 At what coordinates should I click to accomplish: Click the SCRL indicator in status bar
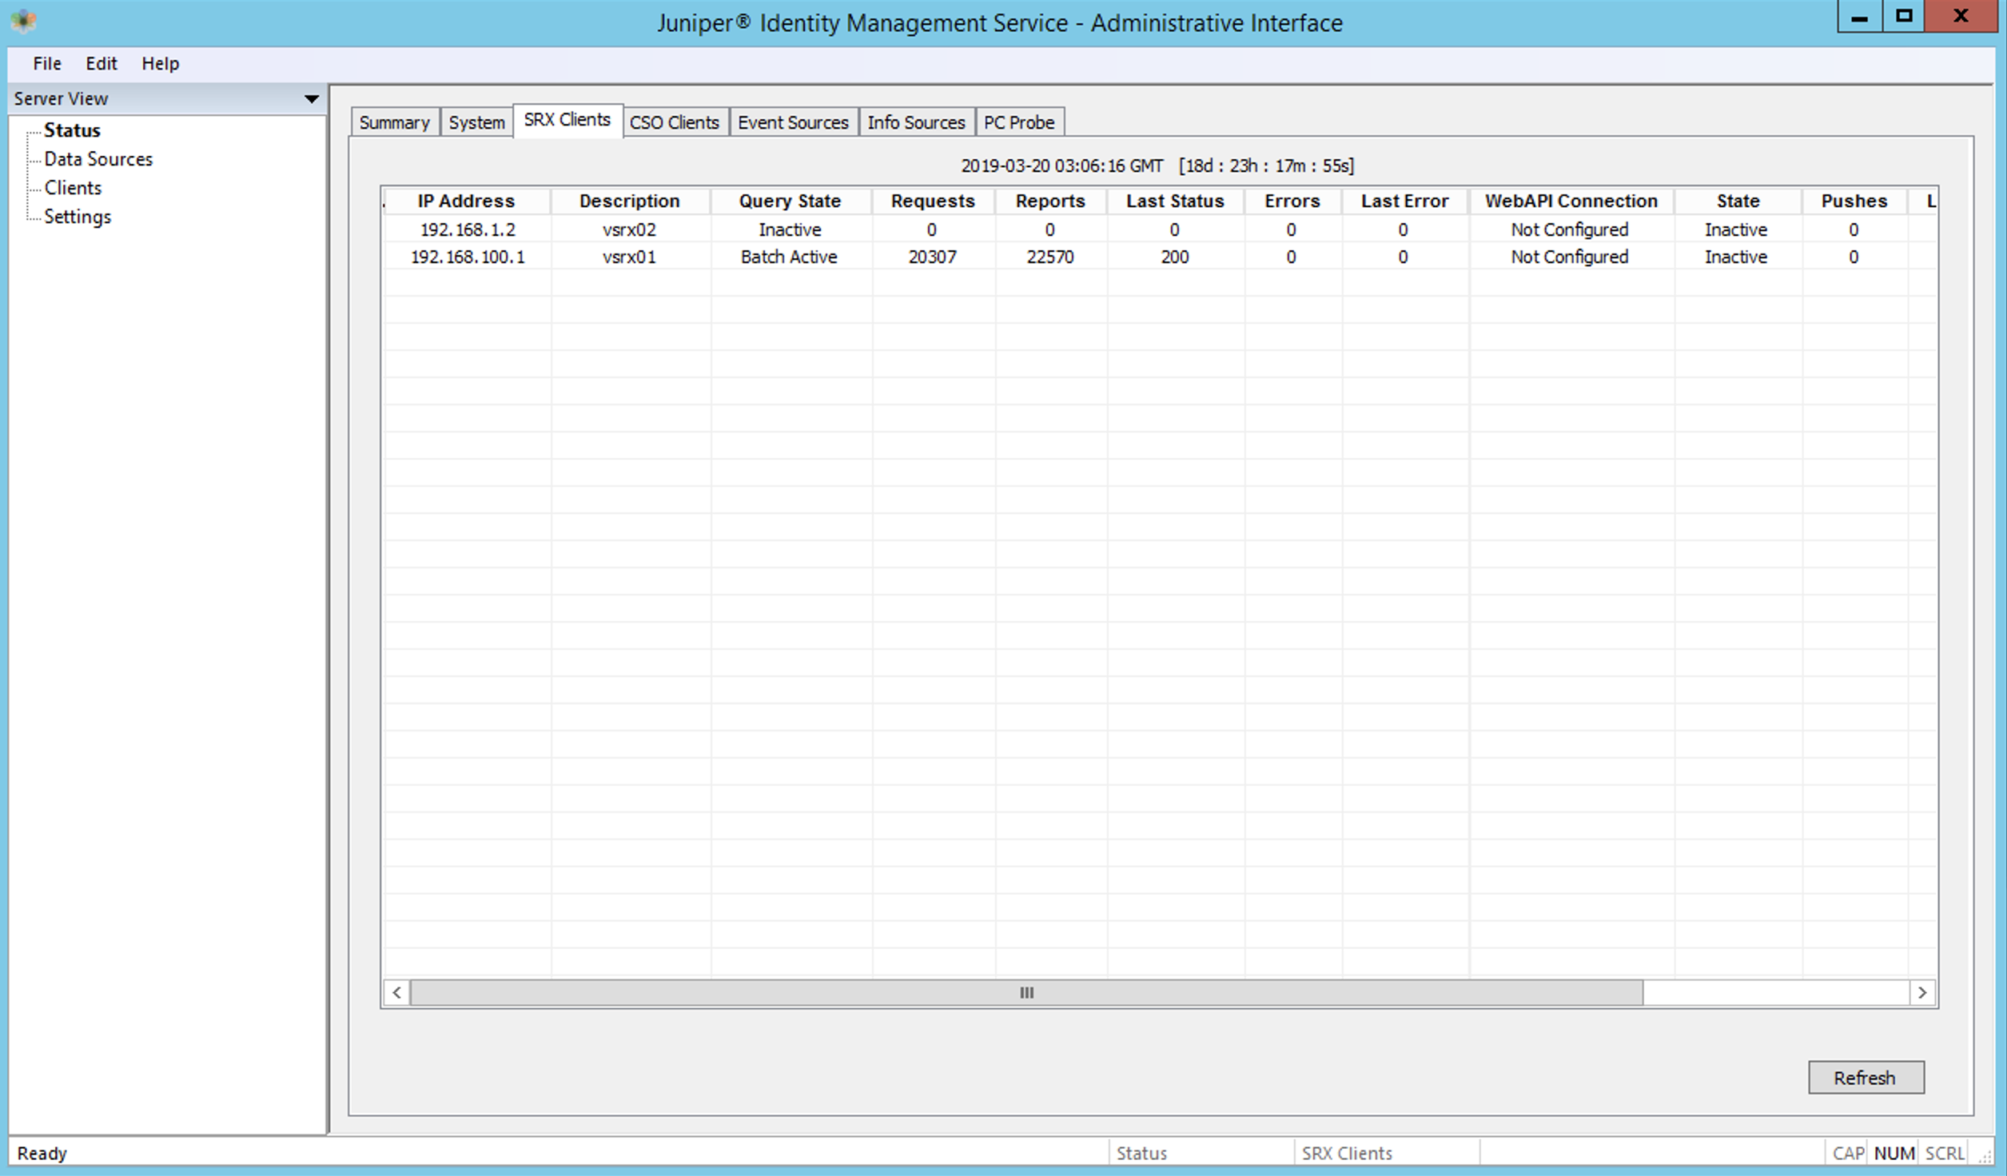1945,1154
